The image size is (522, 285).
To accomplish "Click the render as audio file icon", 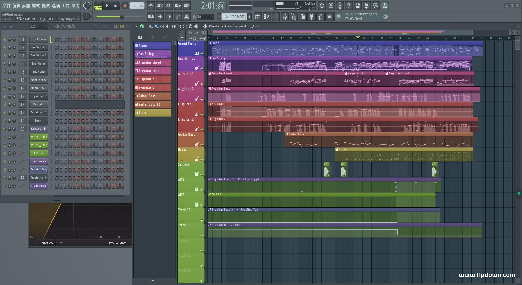I will coord(367,5).
